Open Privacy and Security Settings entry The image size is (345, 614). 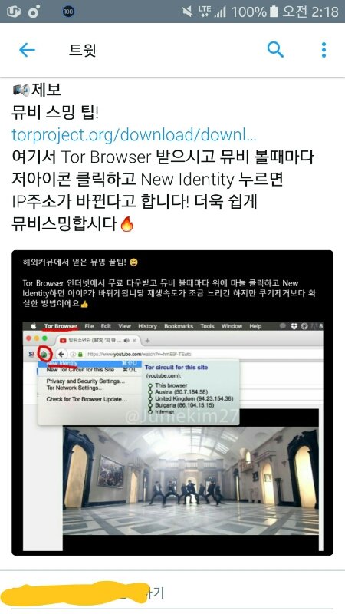tap(86, 381)
